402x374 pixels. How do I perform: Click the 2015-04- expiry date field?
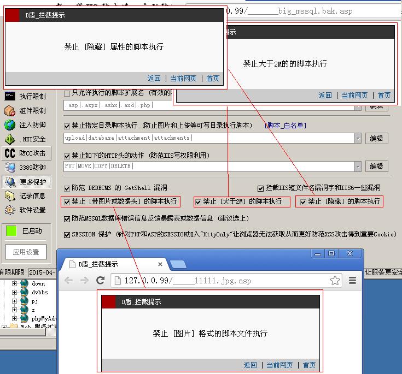coord(43,272)
